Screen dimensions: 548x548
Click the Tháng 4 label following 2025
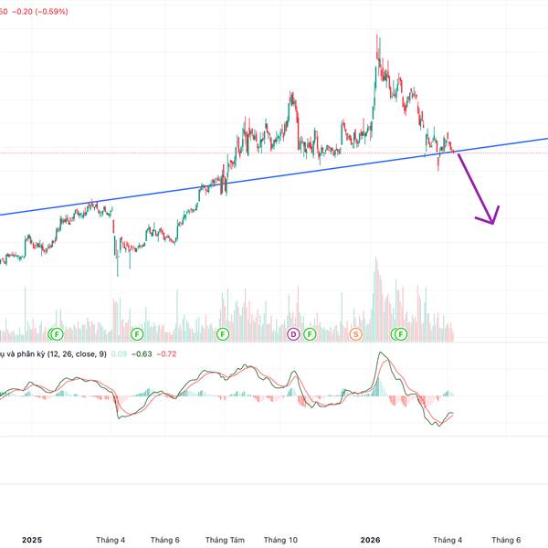click(x=111, y=540)
